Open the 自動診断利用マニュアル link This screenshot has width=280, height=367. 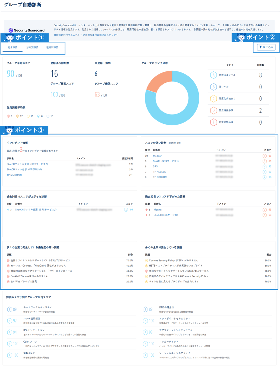click(x=86, y=35)
